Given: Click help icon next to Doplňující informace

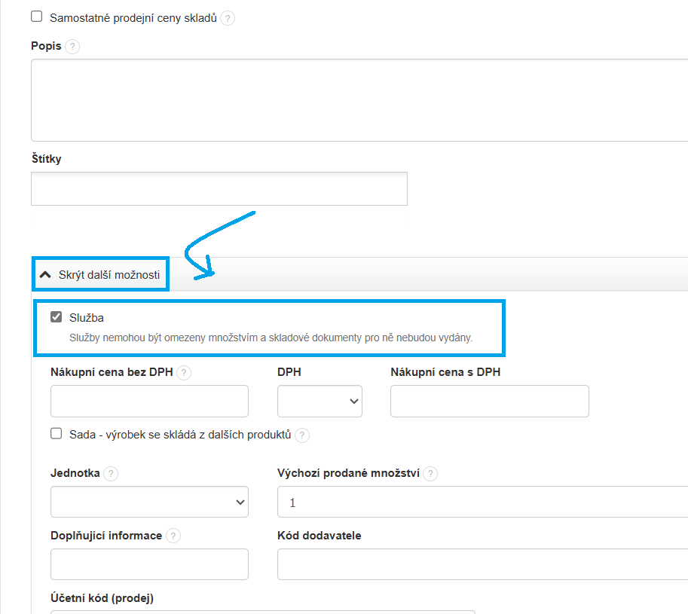Looking at the screenshot, I should click(x=173, y=536).
